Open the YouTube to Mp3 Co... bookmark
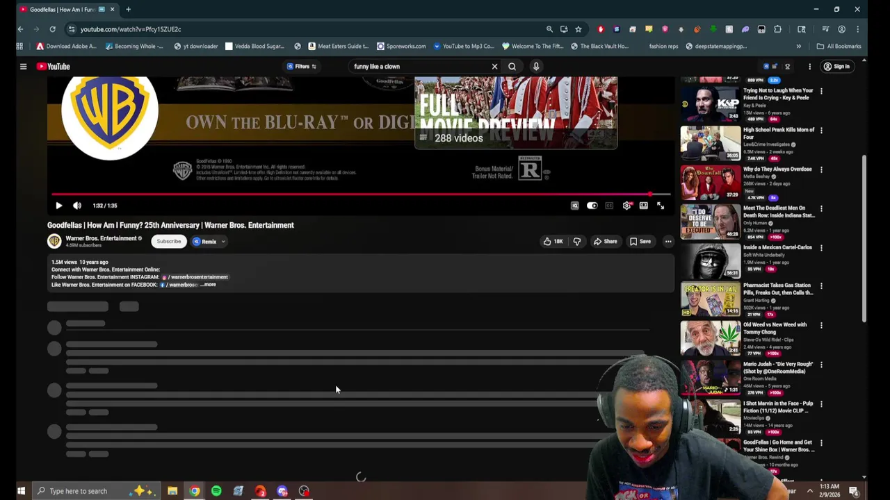Viewport: 890px width, 500px height. click(x=463, y=47)
